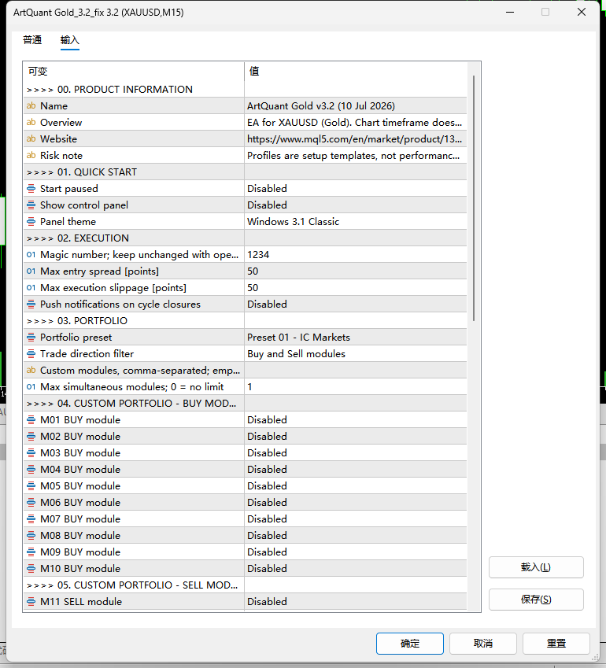Click the icon beside M11 SELL module
Image resolution: width=606 pixels, height=668 pixels.
(31, 602)
